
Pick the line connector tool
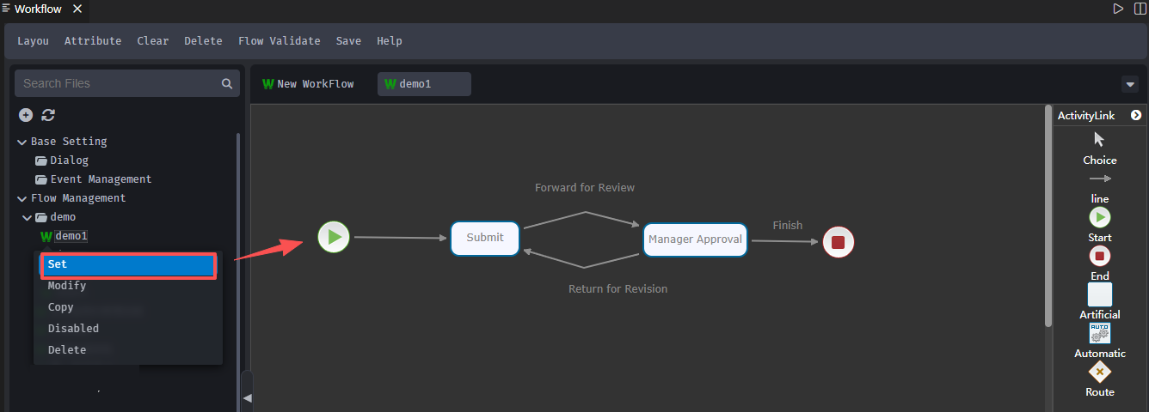pyautogui.click(x=1100, y=179)
